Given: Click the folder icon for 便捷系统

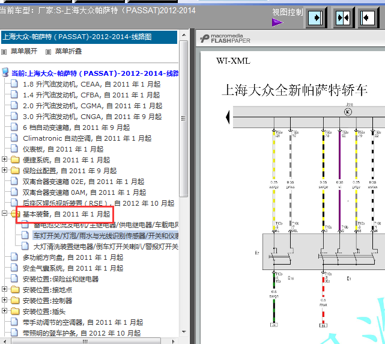Looking at the screenshot, I should 15,160.
